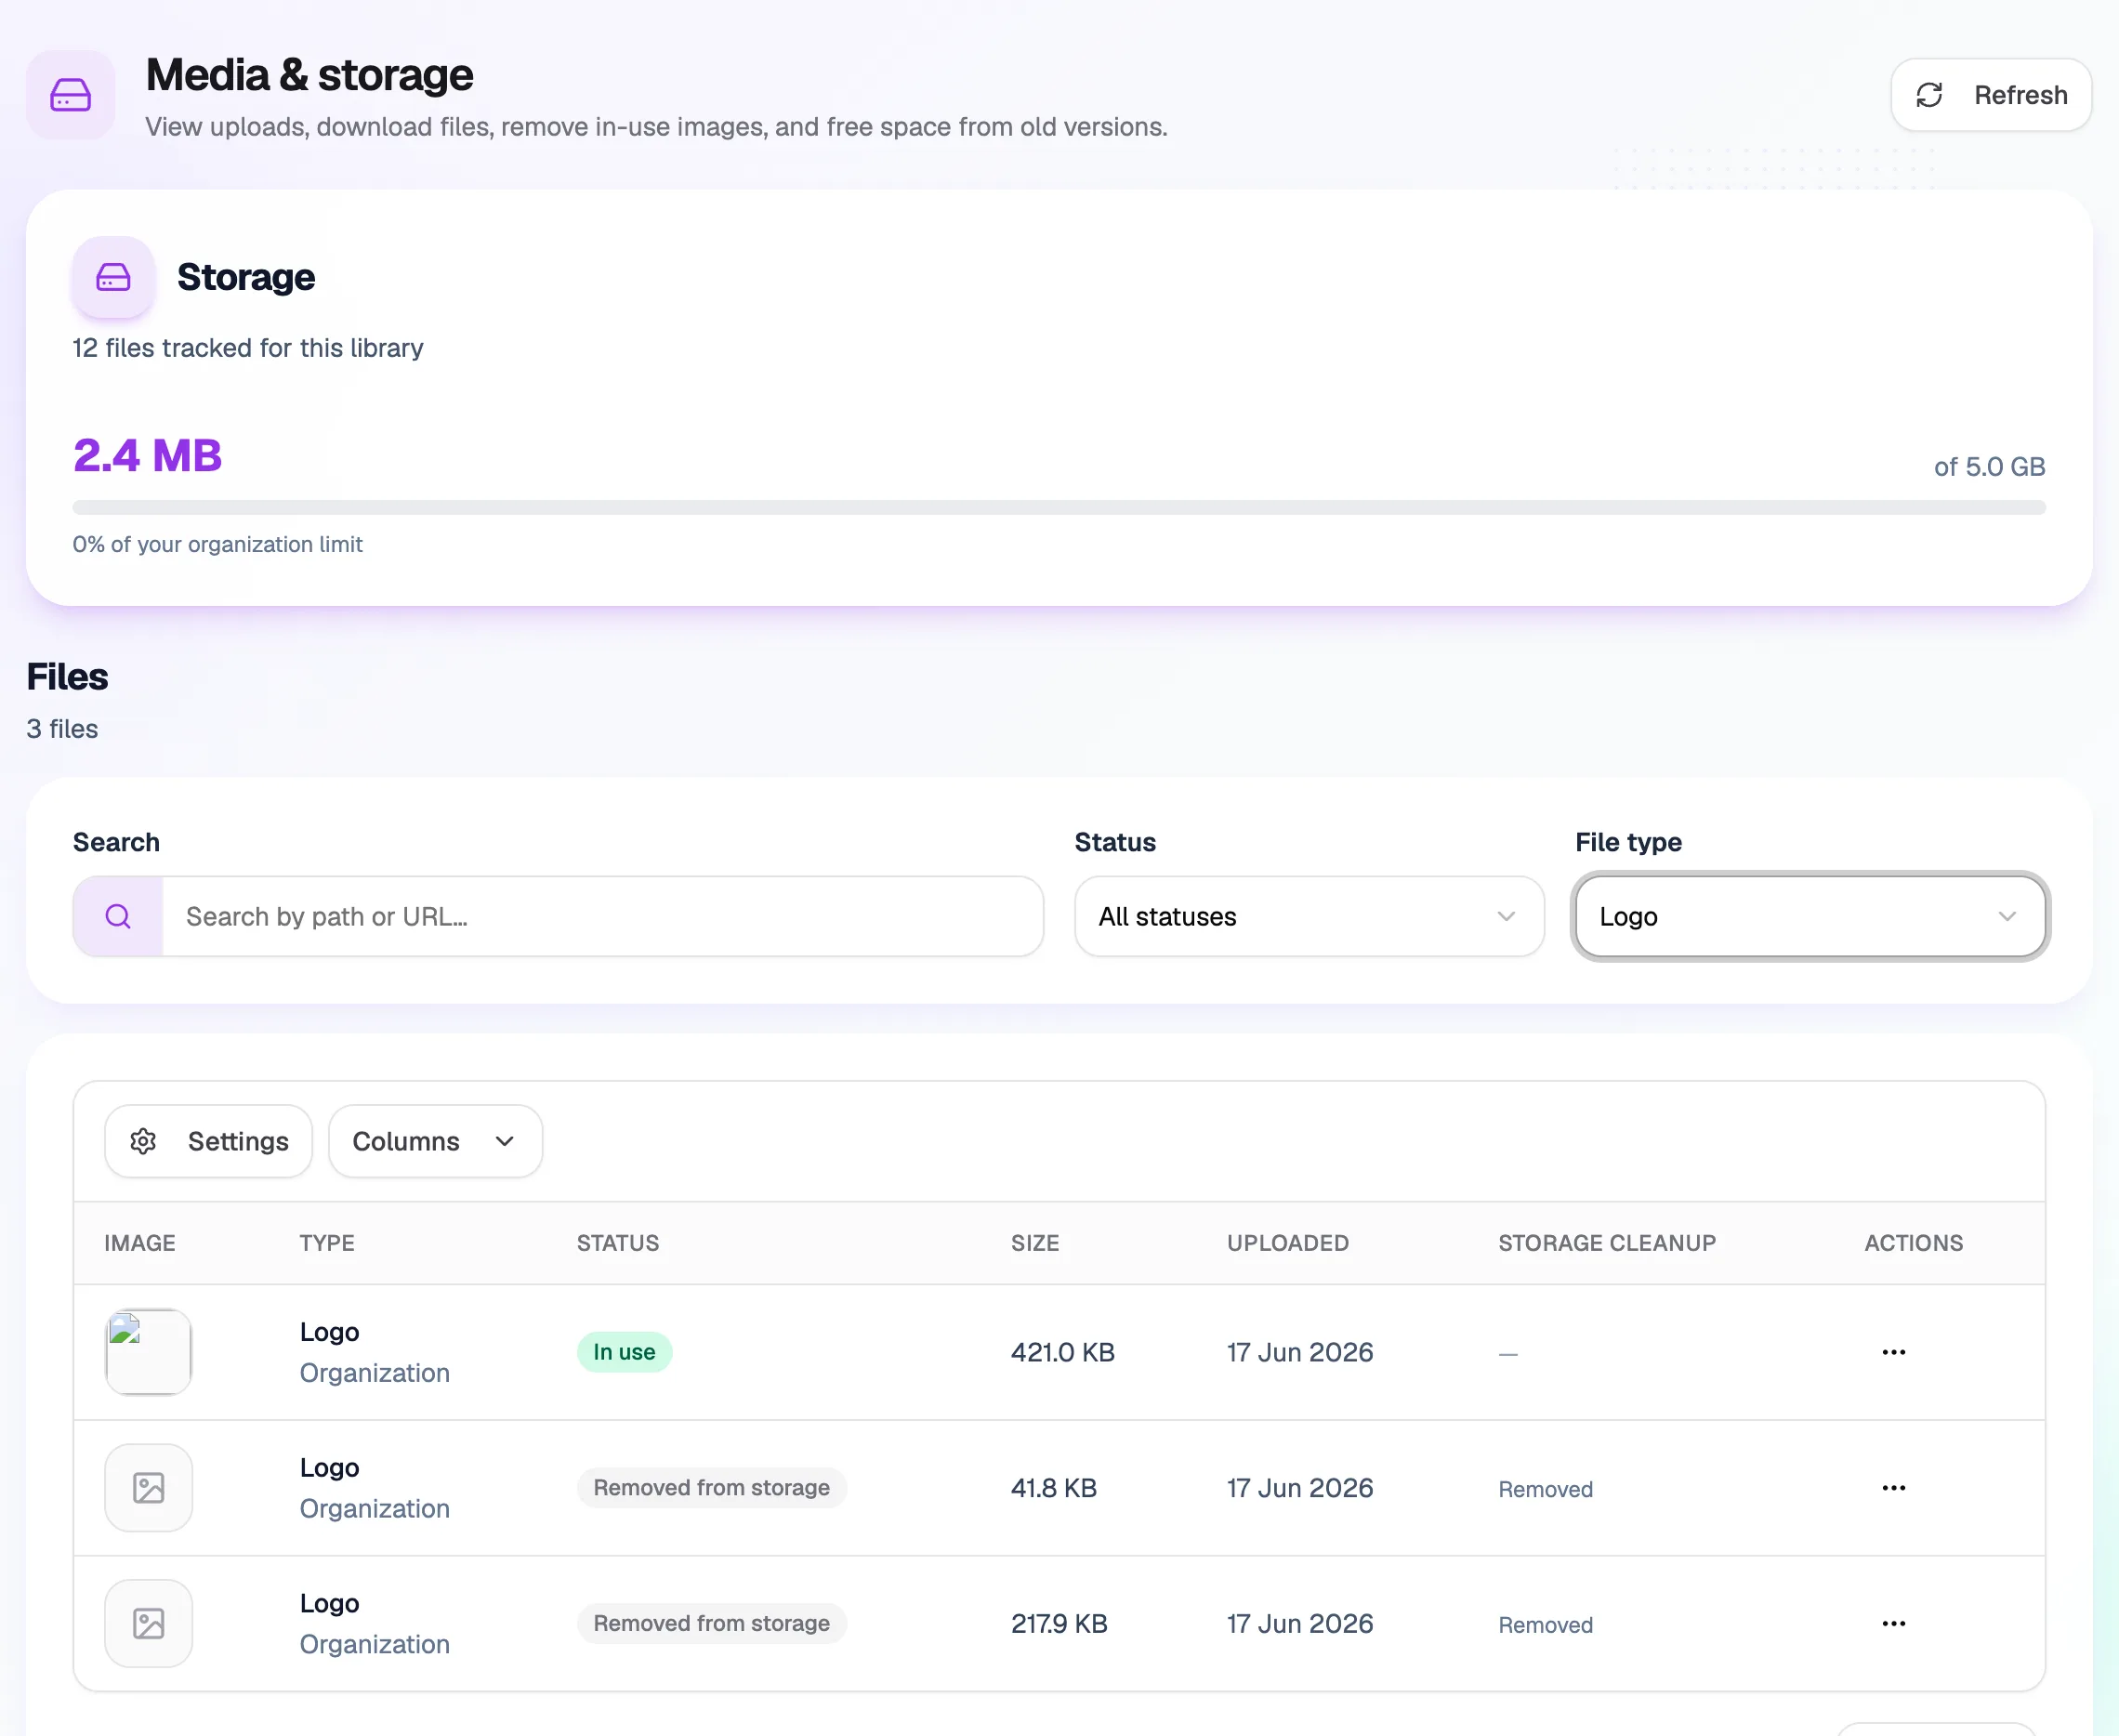
Task: Click Removed cleanup text for 217.9 KB row
Action: pyautogui.click(x=1545, y=1625)
